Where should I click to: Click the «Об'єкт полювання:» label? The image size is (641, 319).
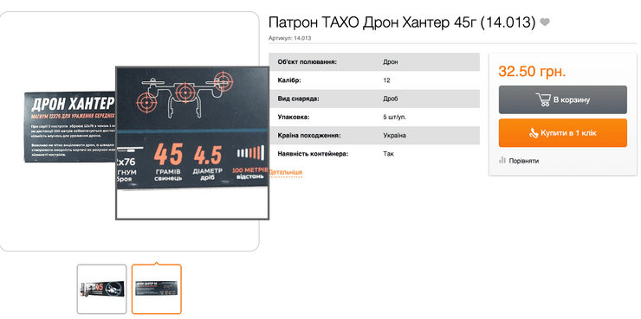tap(307, 62)
